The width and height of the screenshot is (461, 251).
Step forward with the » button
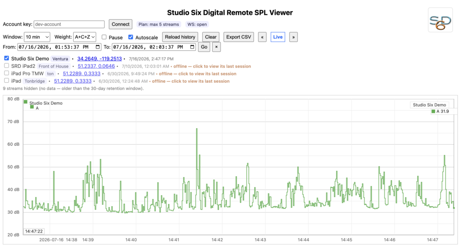pos(294,37)
